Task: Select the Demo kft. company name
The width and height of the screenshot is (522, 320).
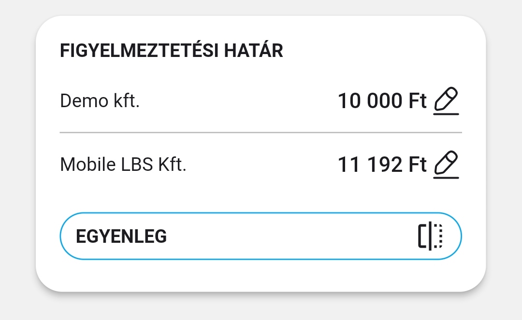Action: 100,101
